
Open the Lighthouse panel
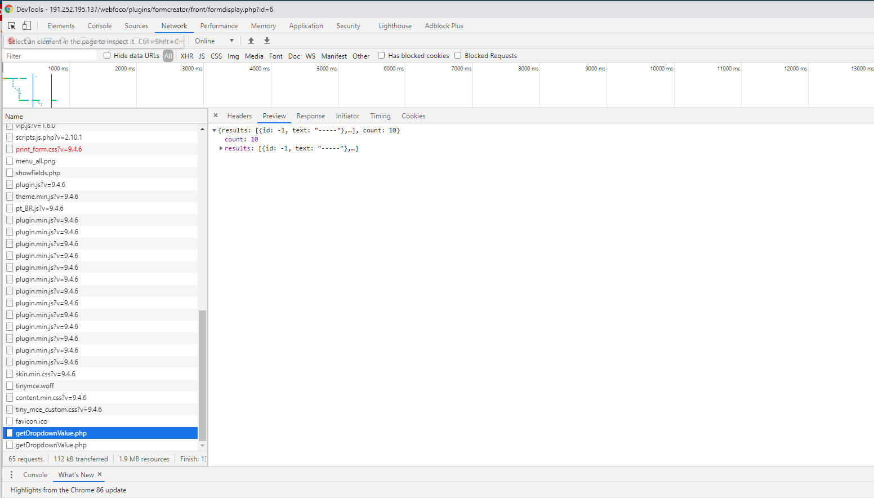pos(395,25)
